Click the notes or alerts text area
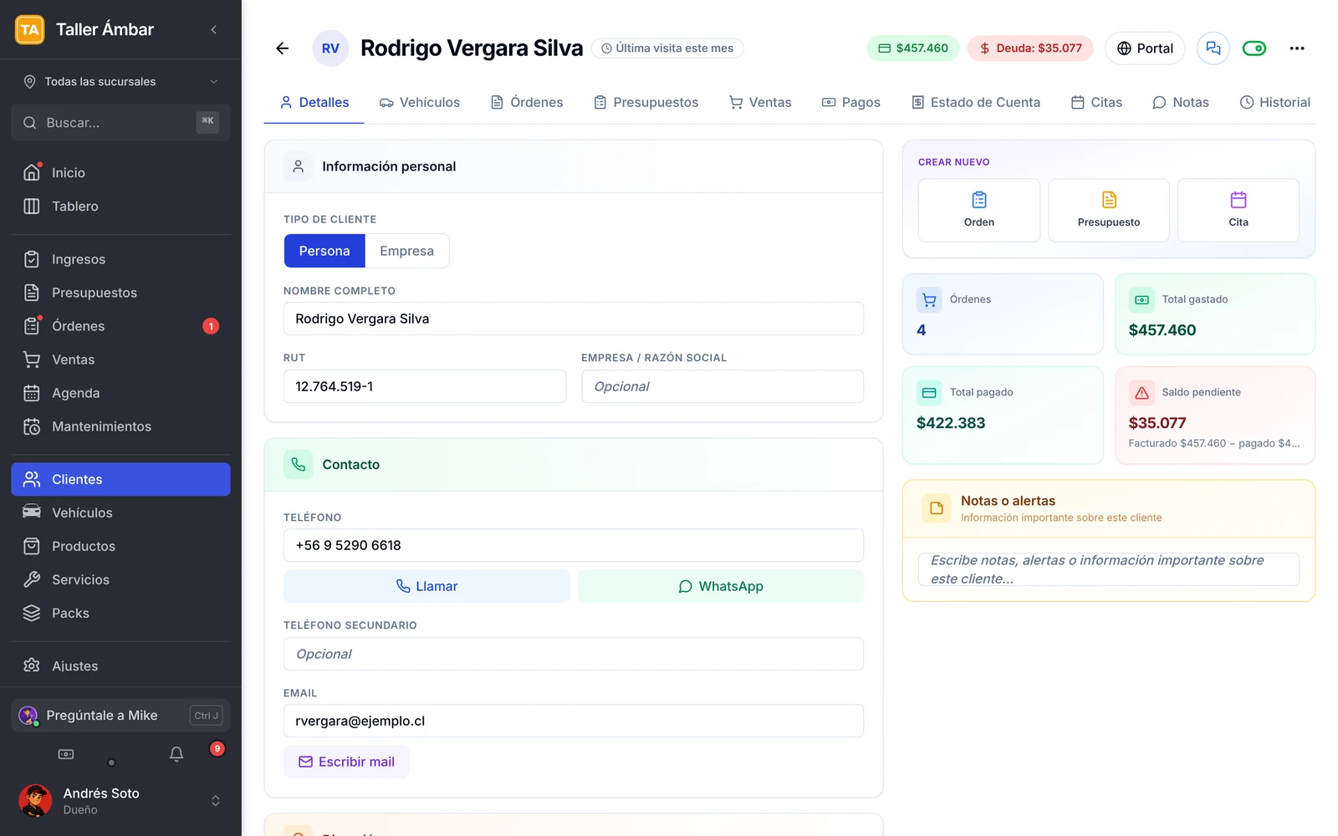This screenshot has height=836, width=1338. pos(1109,569)
